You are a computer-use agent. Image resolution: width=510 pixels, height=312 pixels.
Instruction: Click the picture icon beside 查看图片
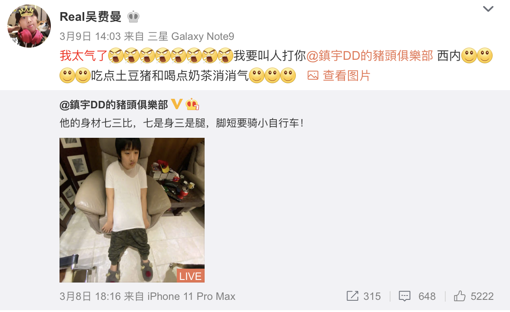(x=313, y=75)
